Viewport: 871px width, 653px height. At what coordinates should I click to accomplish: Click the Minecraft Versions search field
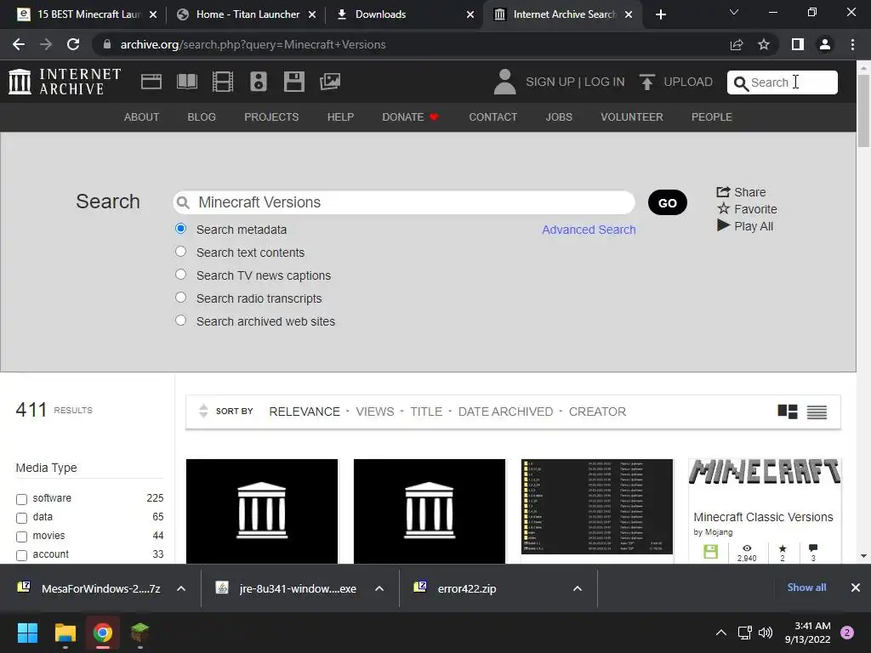pyautogui.click(x=404, y=202)
